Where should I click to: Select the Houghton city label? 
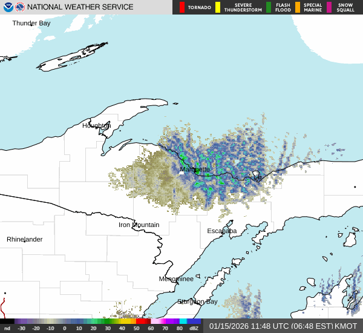[x=97, y=126]
